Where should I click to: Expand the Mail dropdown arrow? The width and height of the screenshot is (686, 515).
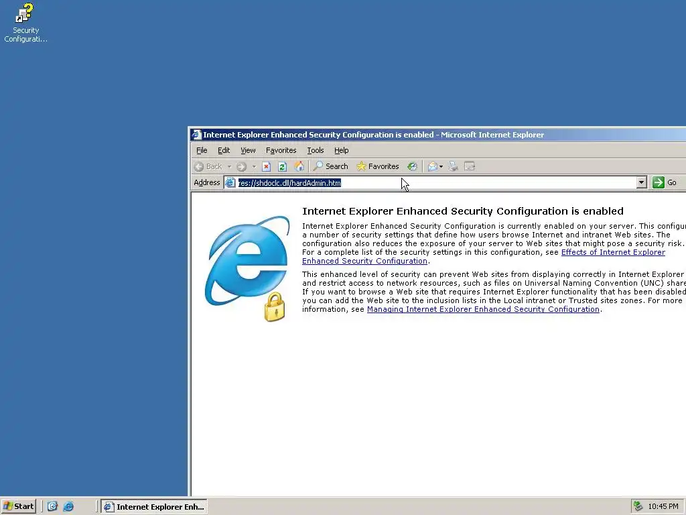[x=441, y=166]
